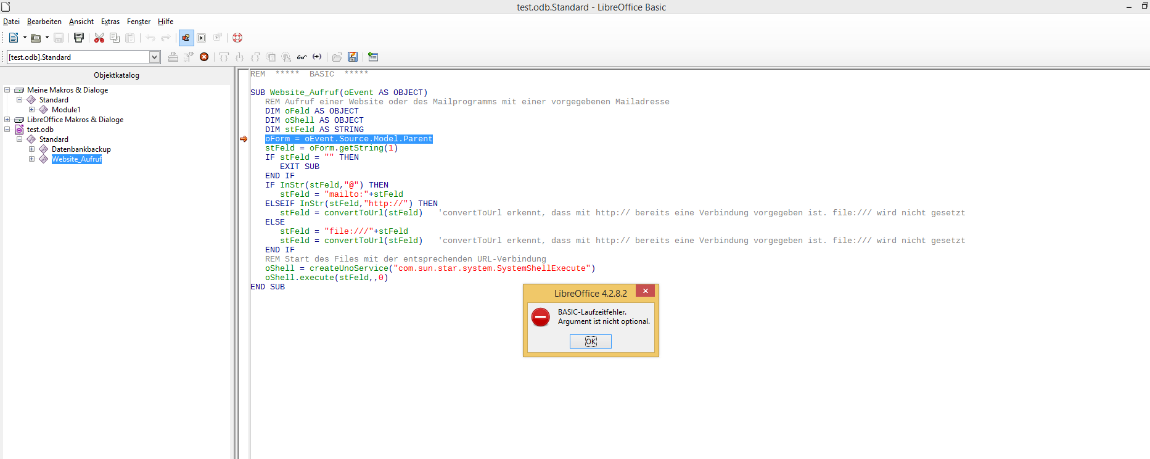Expand the Module1 node
The image size is (1150, 459).
tap(32, 110)
